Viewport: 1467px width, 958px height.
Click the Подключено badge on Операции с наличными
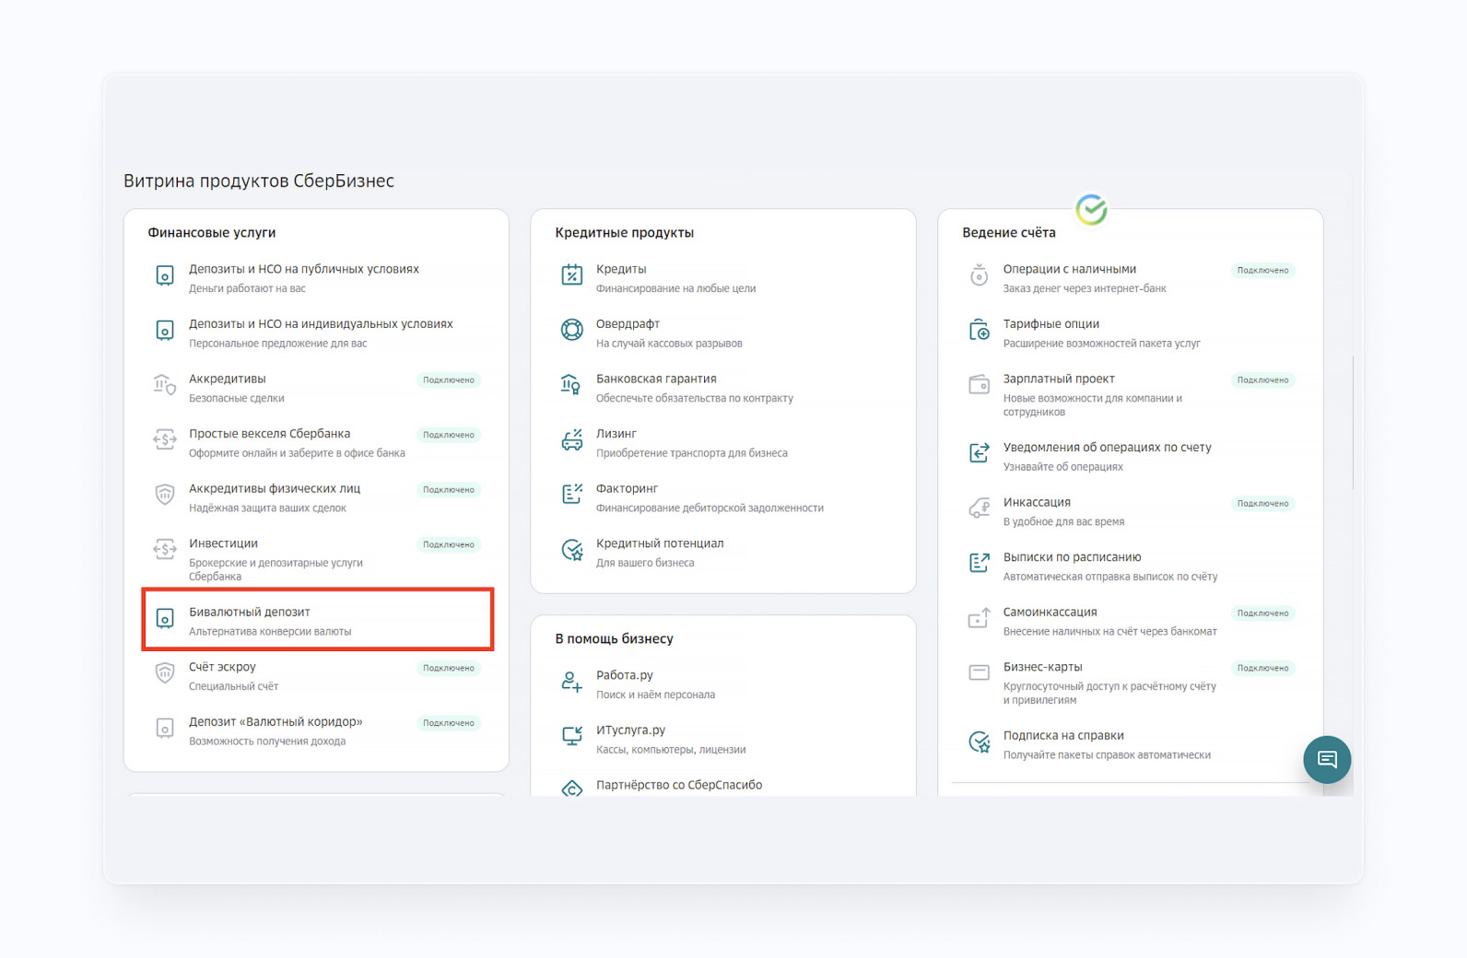1262,271
